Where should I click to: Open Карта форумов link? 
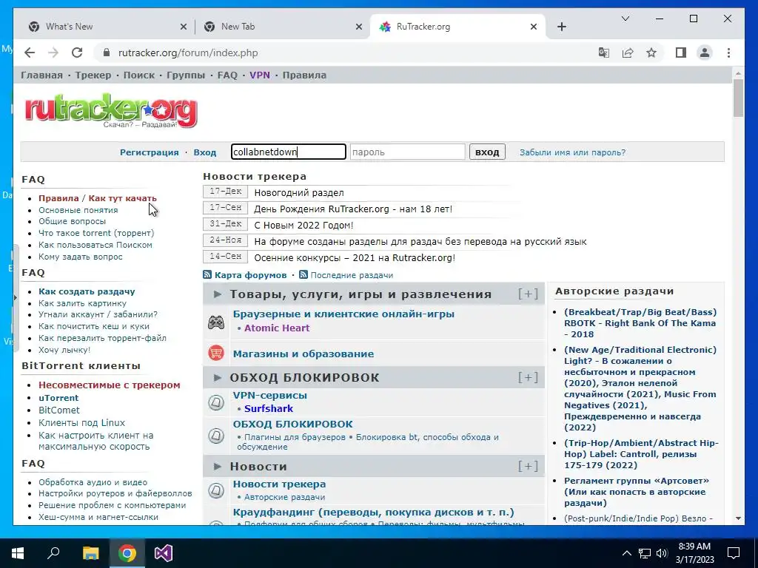pos(250,275)
